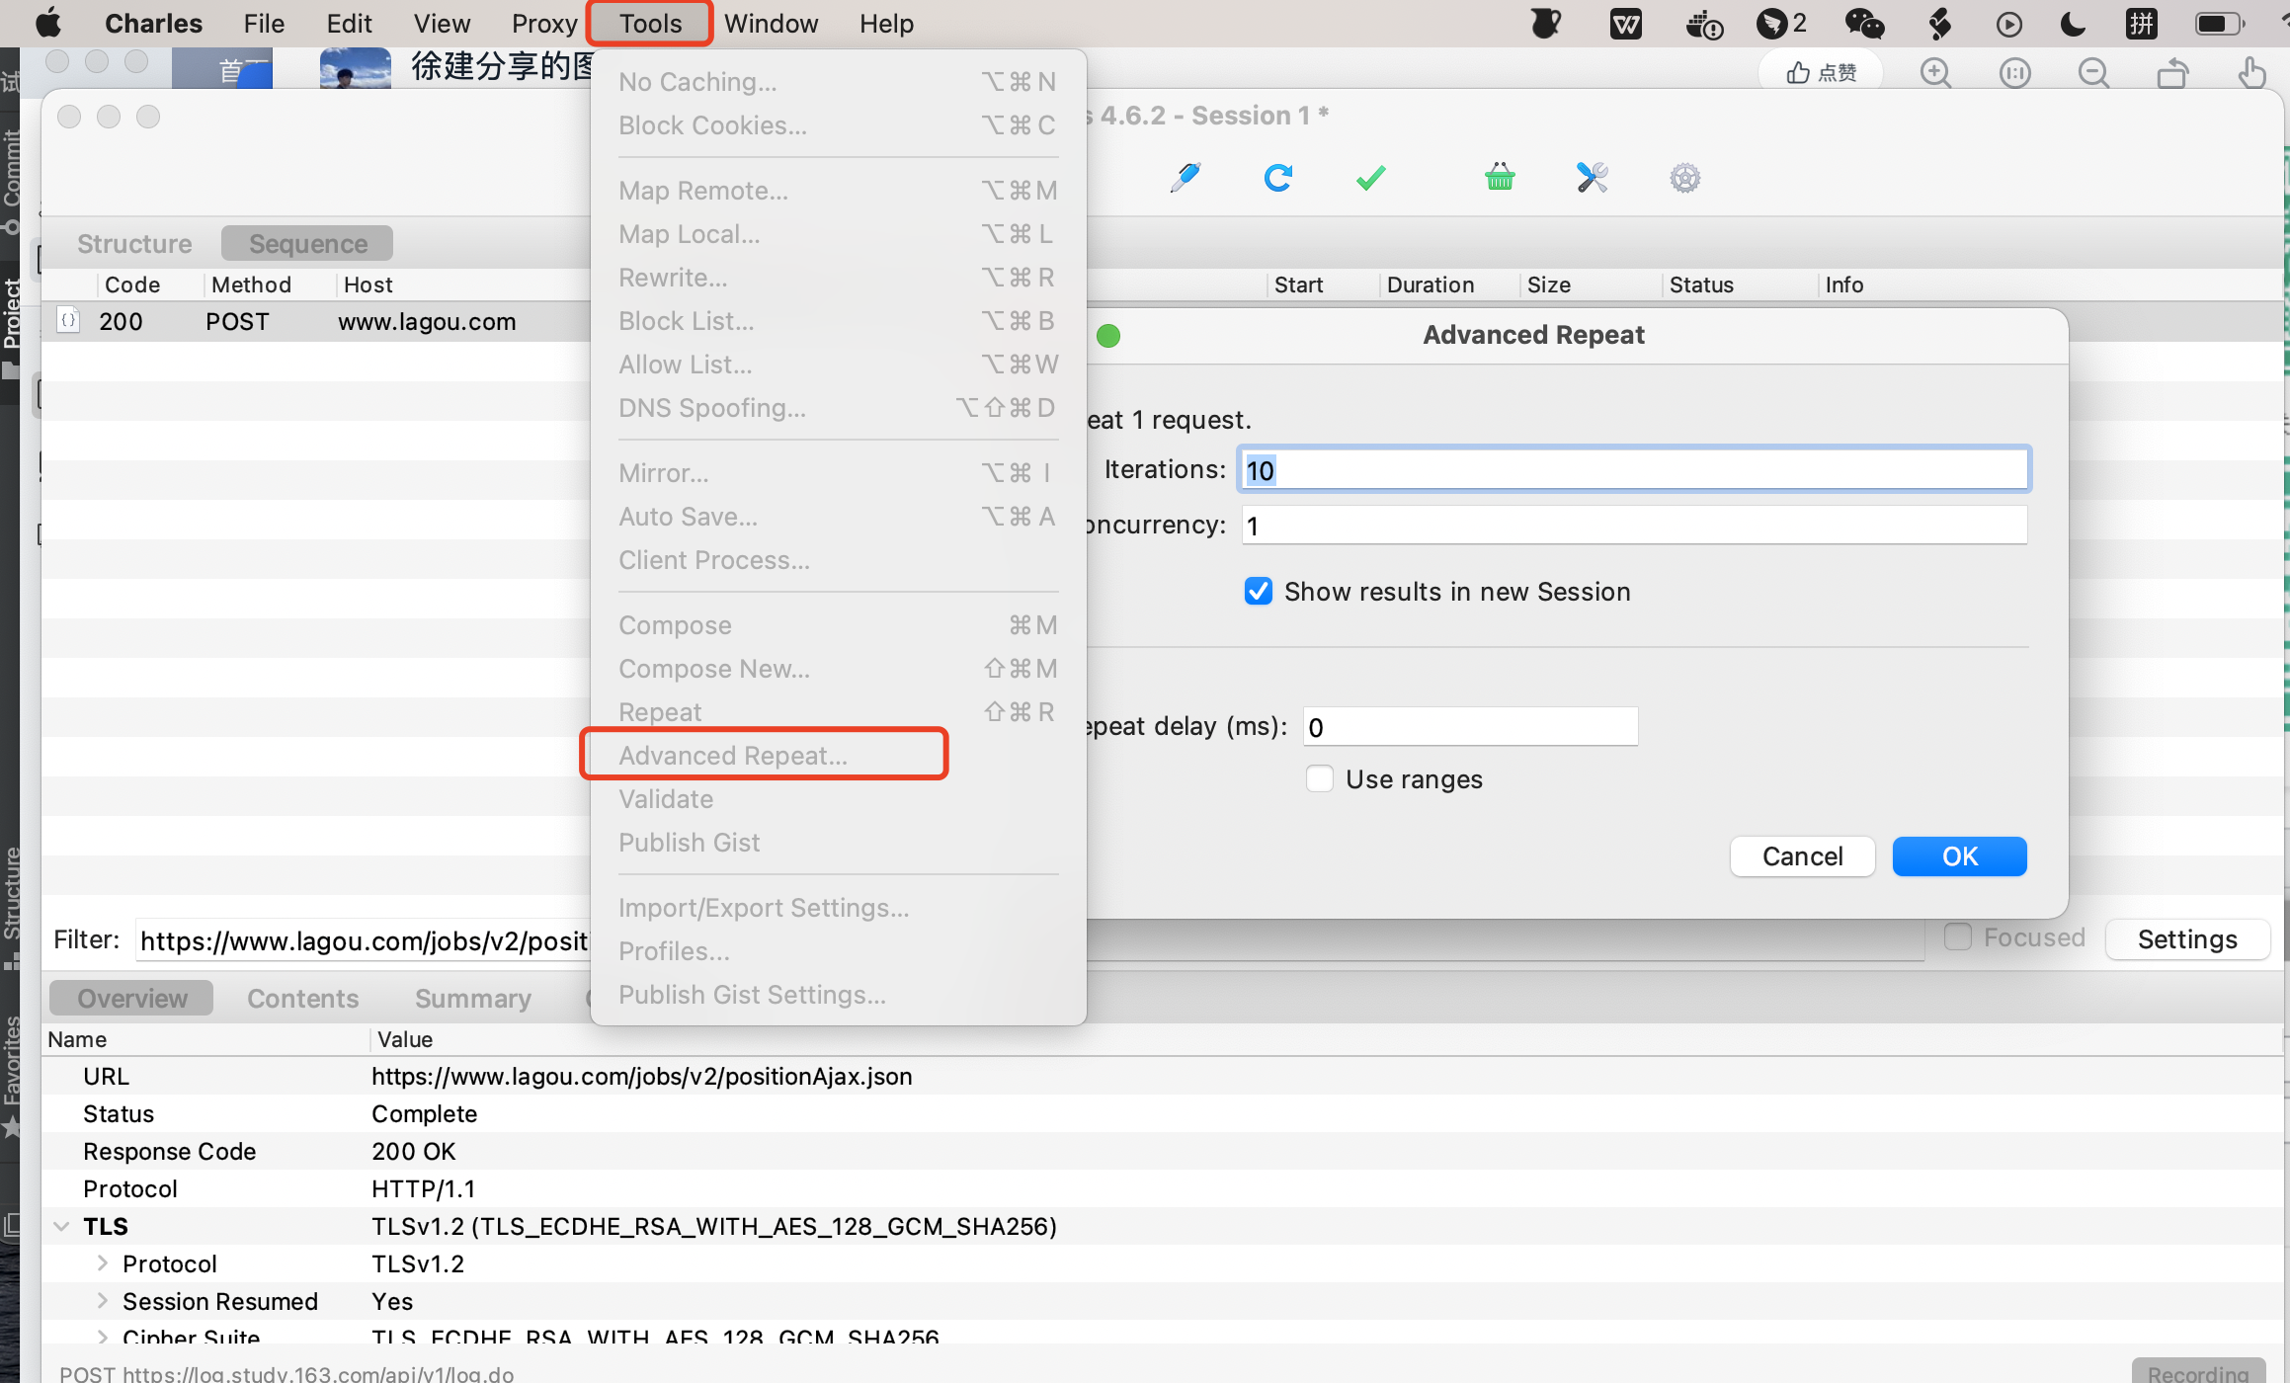This screenshot has width=2290, height=1383.
Task: Uncheck Show results in new Session
Action: click(1258, 592)
